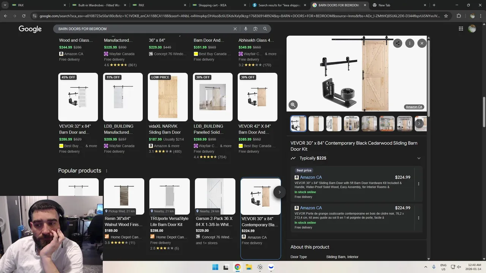This screenshot has width=486, height=273.
Task: Open VEVOR 42" X 84" product image
Action: click(x=257, y=97)
